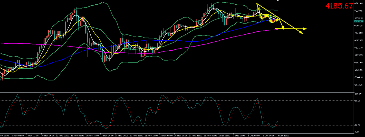This screenshot has height=137, width=365.
Task: Click the white chart shift triangle marker
Action: click(x=277, y=1)
